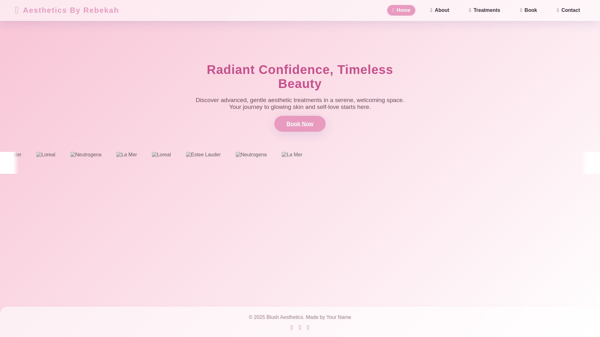Click the Estee Lauder brand logo
The height and width of the screenshot is (337, 600).
pyautogui.click(x=203, y=155)
